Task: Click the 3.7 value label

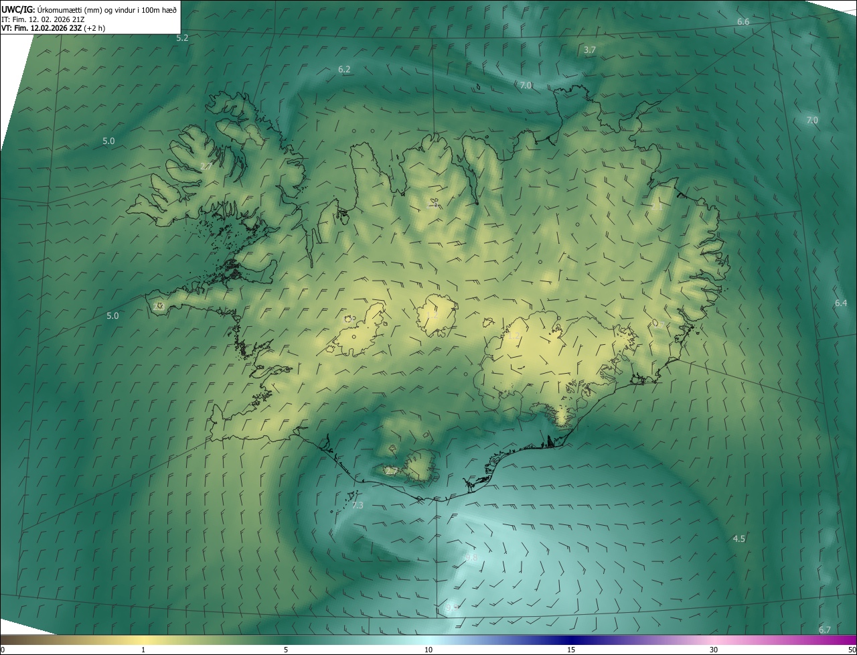Action: click(x=590, y=50)
